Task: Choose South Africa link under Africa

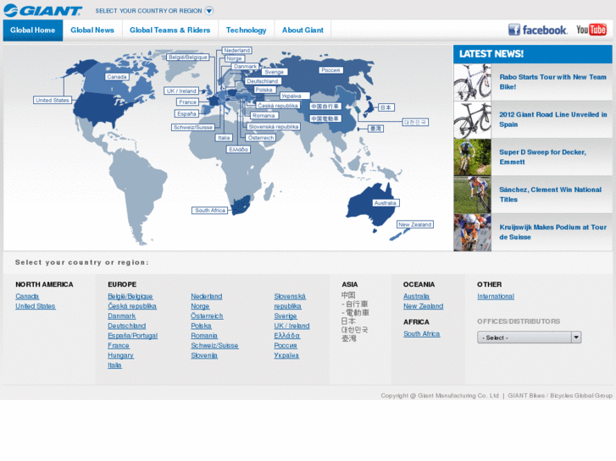Action: point(421,334)
